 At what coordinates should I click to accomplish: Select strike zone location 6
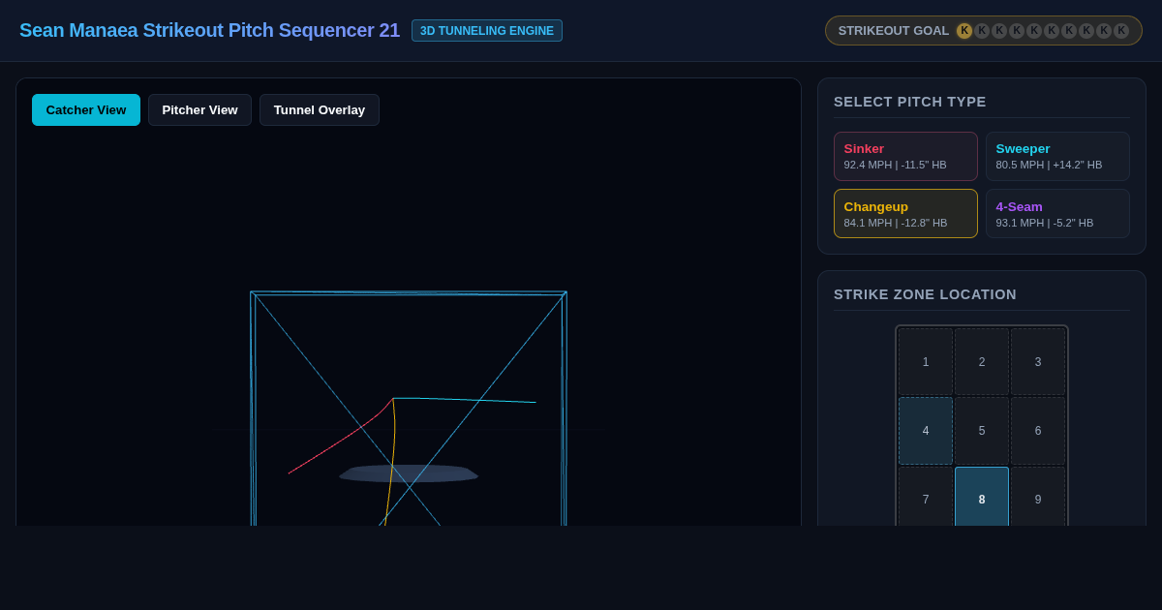tap(1038, 431)
